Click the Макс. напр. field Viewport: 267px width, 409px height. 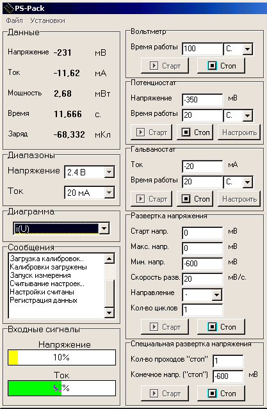point(202,248)
